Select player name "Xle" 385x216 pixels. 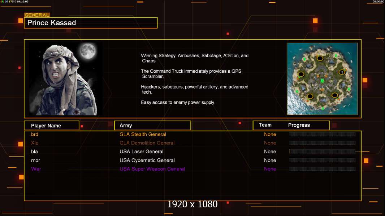point(35,143)
